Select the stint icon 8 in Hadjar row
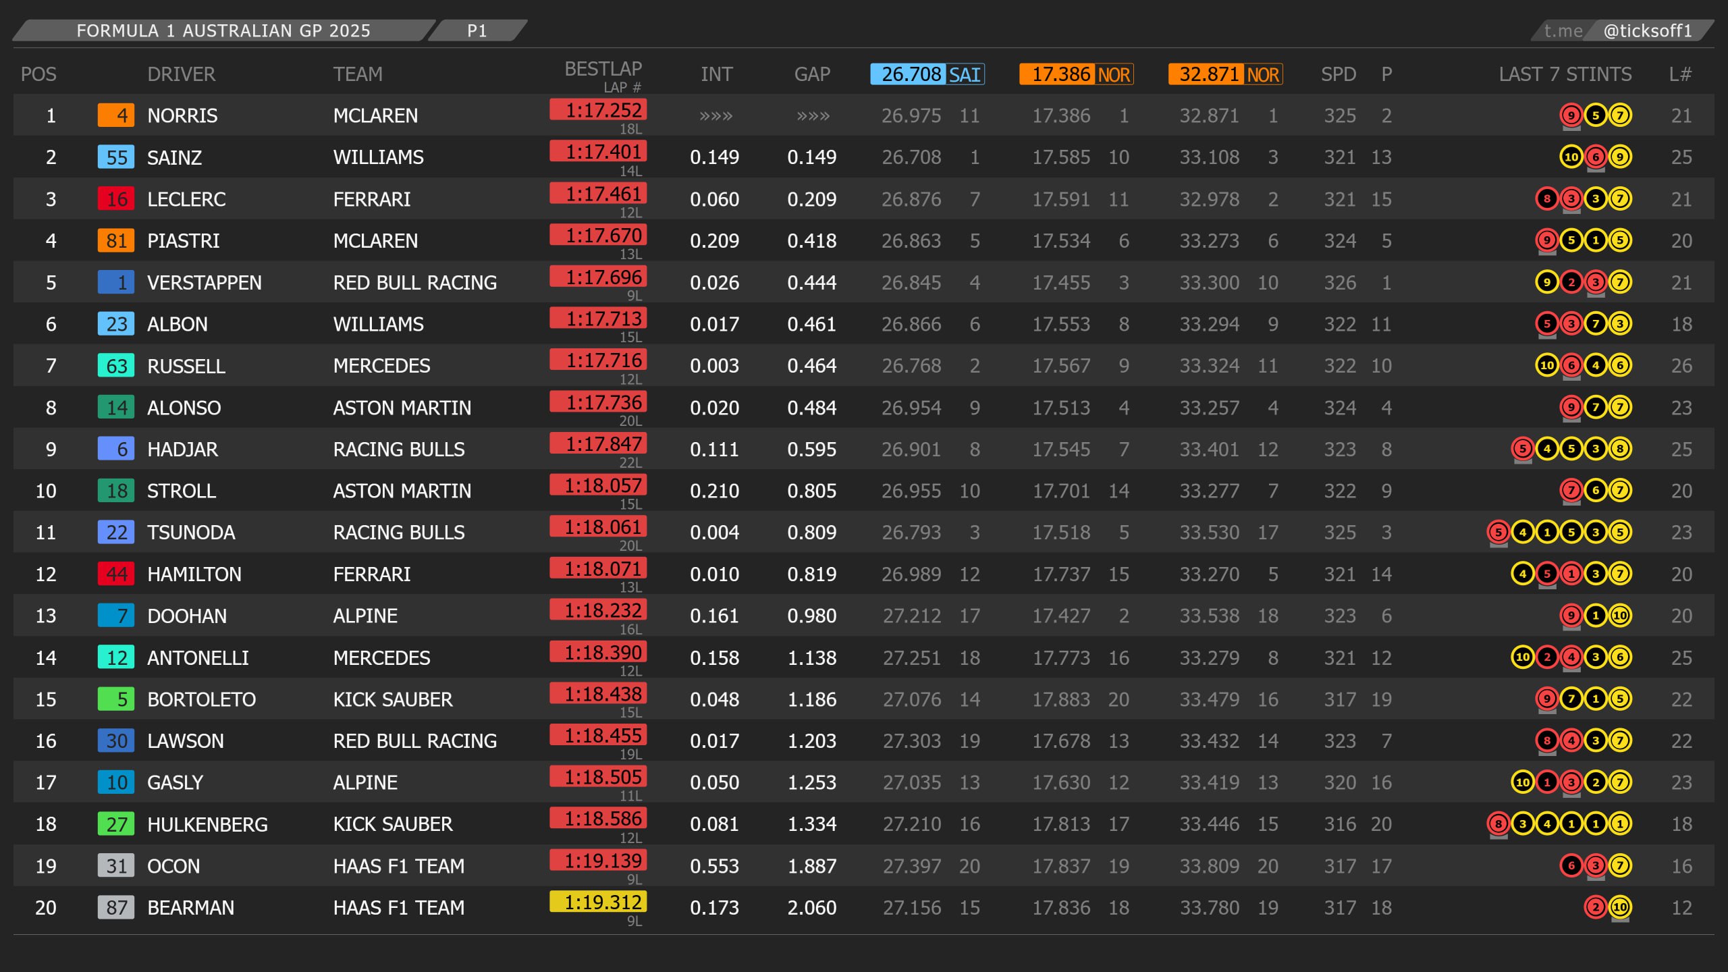Screen dimensions: 1728x972 [1619, 449]
